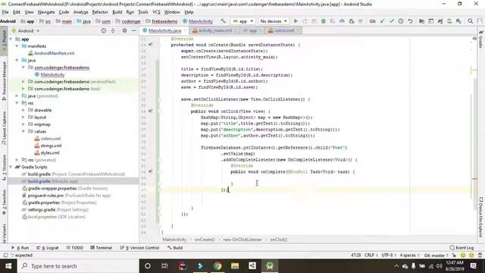The width and height of the screenshot is (485, 273).
Task: Open the Project view mode Android dropdown
Action: tap(26, 30)
